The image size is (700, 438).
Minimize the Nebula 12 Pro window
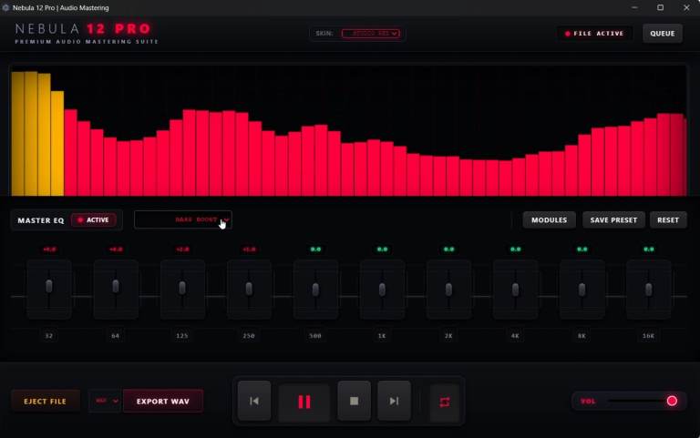click(x=634, y=7)
